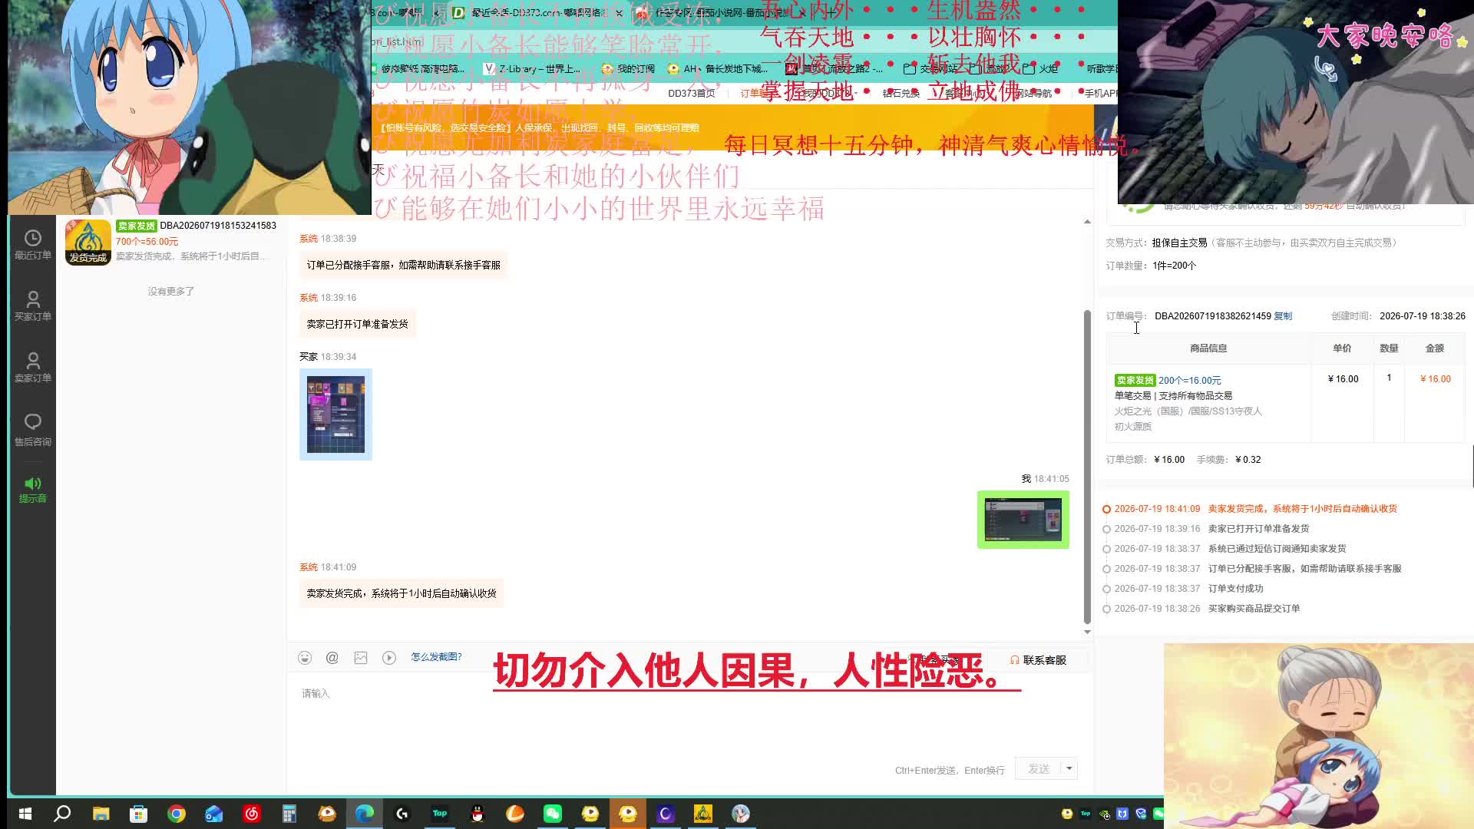Viewport: 1474px width, 829px height.
Task: Select order DBA2026071918153241583 in the list
Action: click(x=171, y=242)
